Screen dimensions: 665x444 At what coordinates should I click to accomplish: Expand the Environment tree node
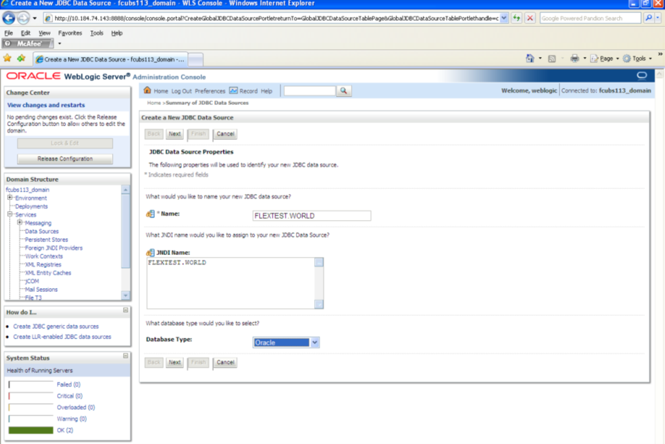coord(10,197)
